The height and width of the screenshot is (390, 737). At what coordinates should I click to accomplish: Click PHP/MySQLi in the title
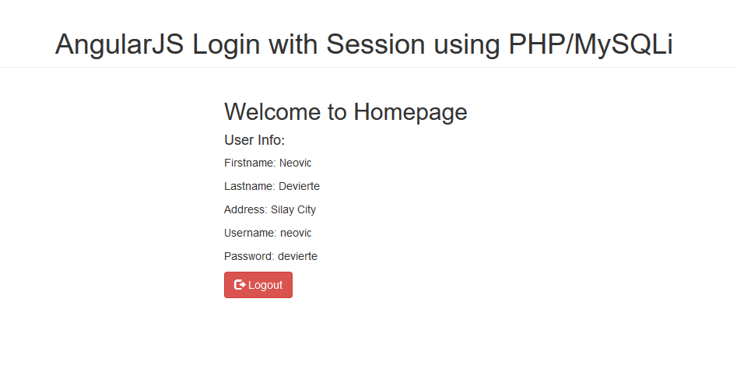pyautogui.click(x=591, y=44)
